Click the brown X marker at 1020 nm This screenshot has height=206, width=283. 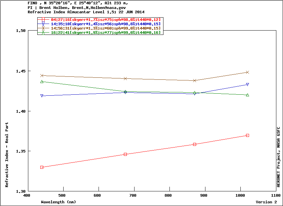click(247, 72)
